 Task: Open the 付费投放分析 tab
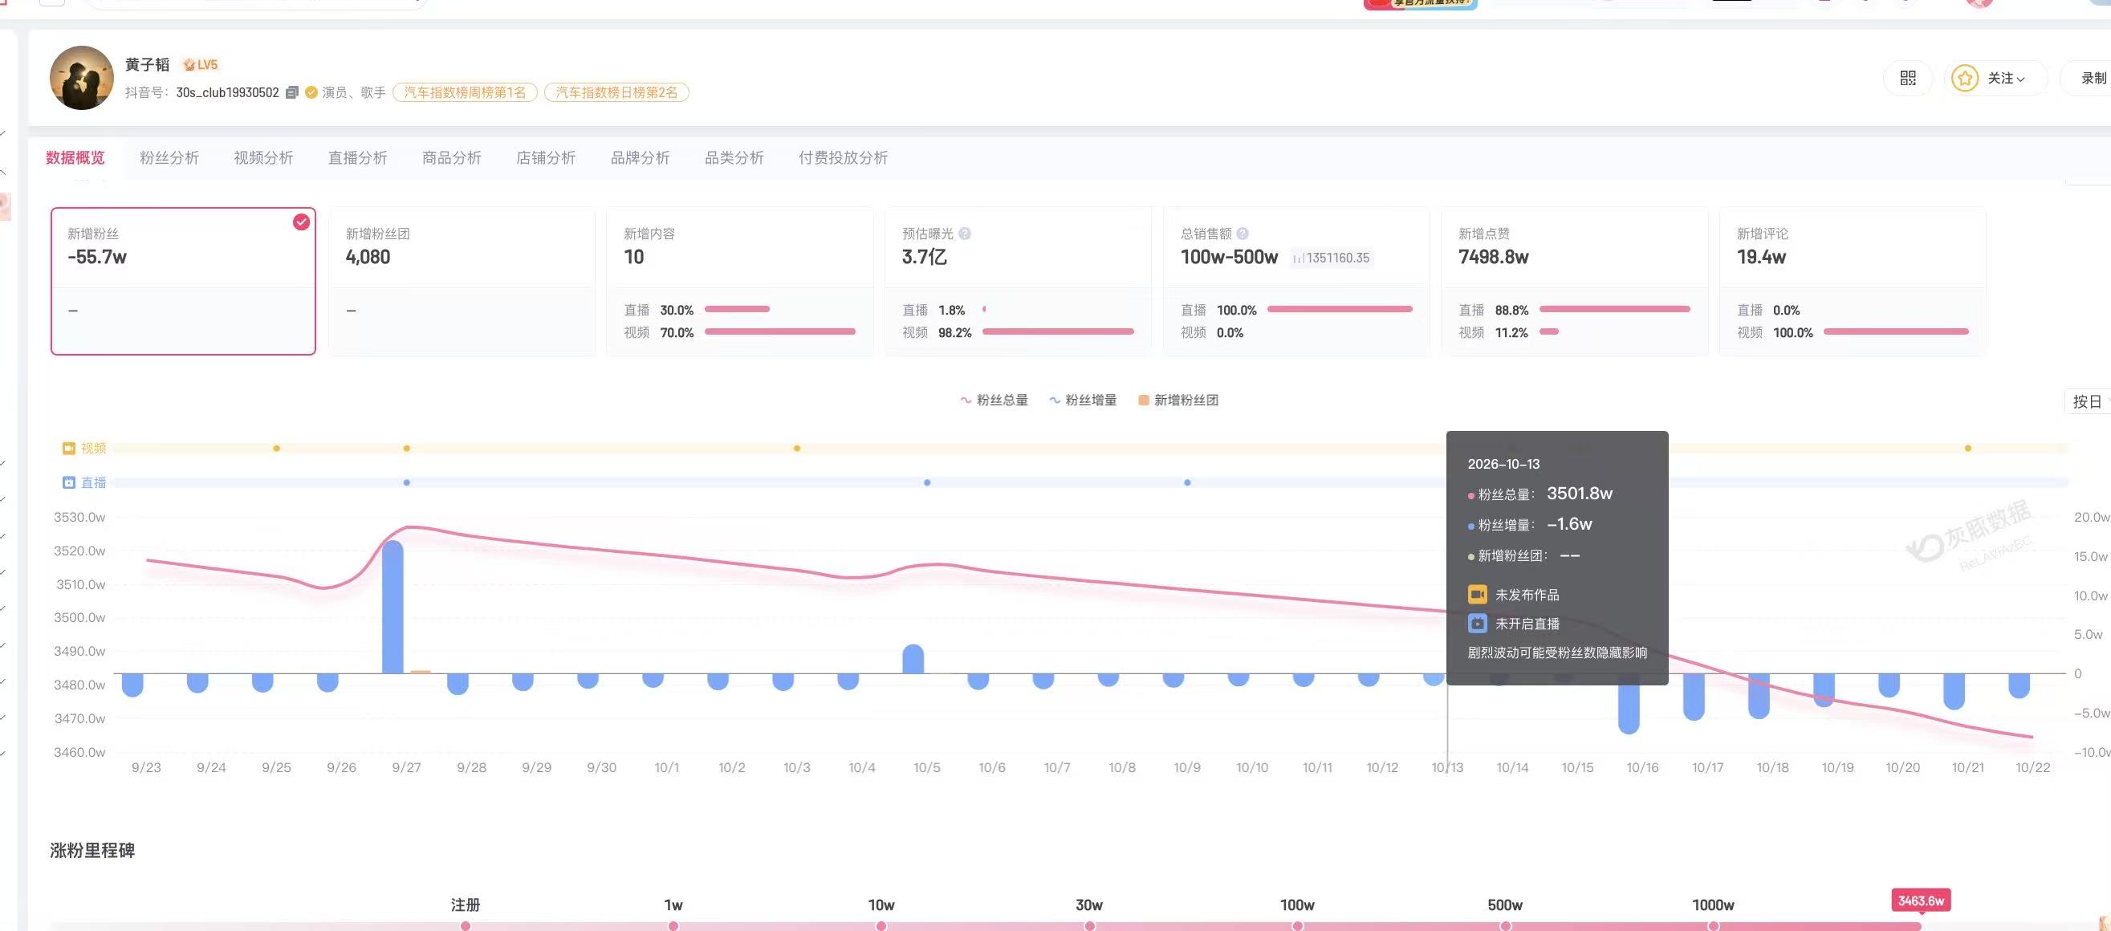point(844,157)
